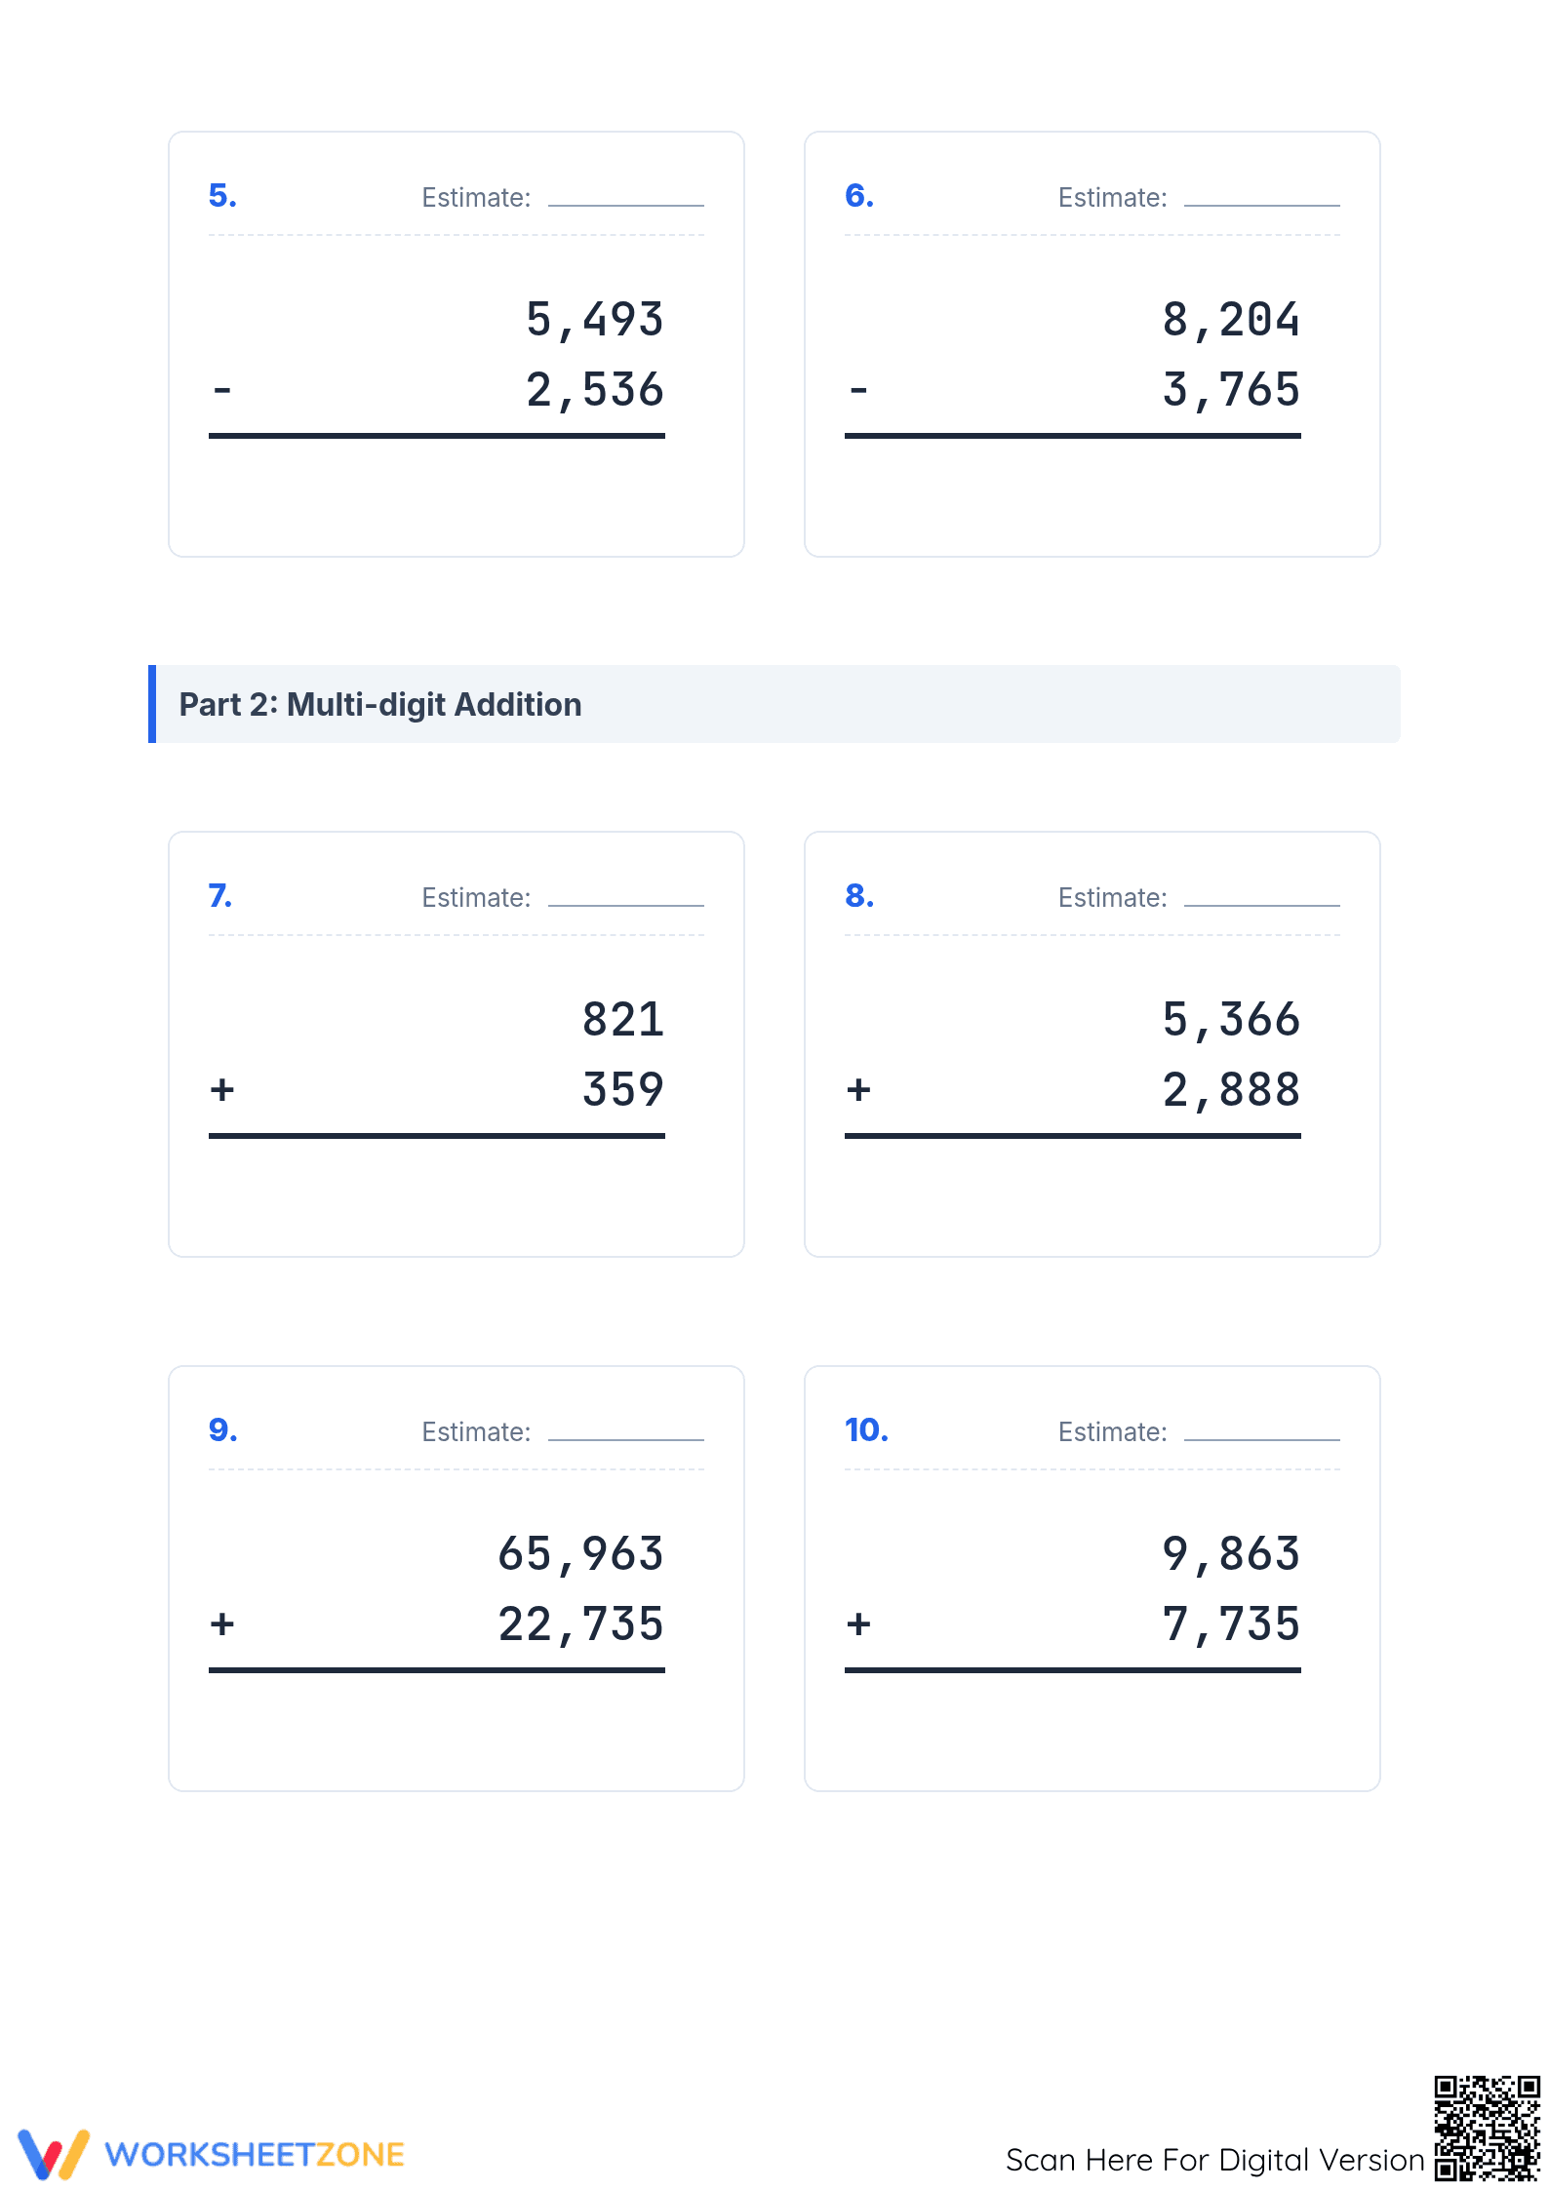Screen dimensions: 1549x2190
Task: Click the blue problem number 10 label
Action: pyautogui.click(x=866, y=1429)
